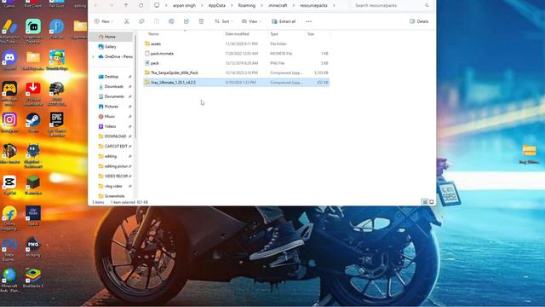Open Steam desktop shortcut
Viewport: 545px width, 307px height.
33,123
